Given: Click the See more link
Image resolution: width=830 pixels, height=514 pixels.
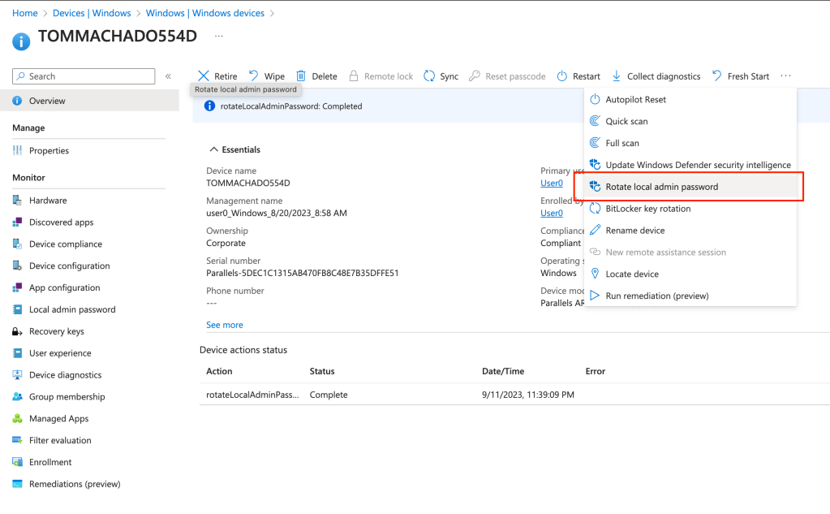Looking at the screenshot, I should click(x=225, y=325).
